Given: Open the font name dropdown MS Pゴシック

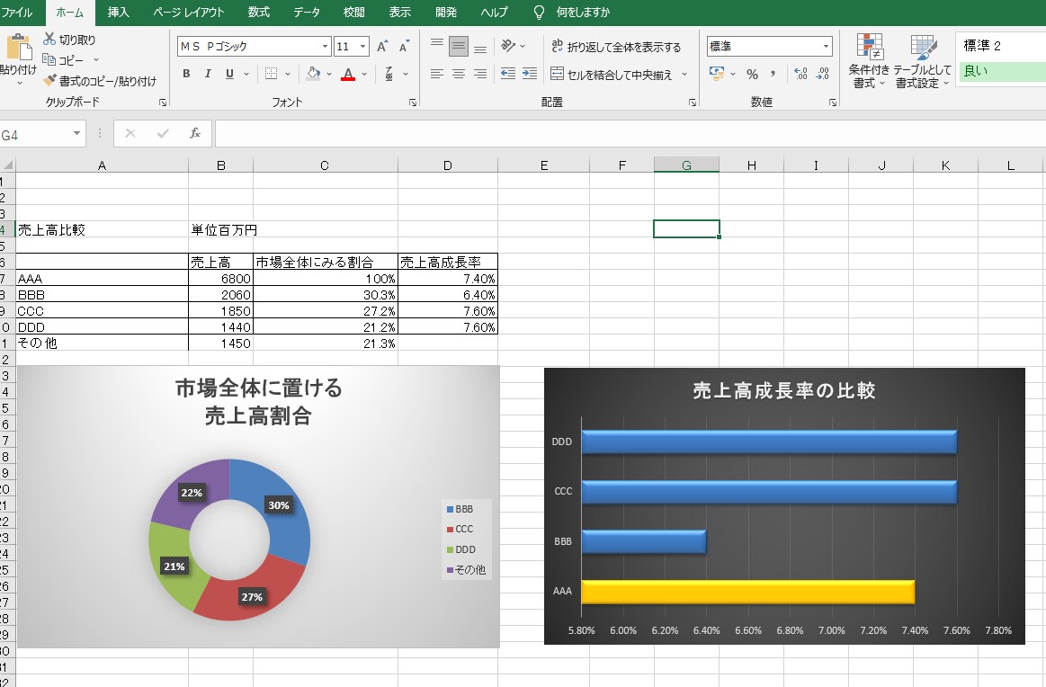Looking at the screenshot, I should click(325, 47).
